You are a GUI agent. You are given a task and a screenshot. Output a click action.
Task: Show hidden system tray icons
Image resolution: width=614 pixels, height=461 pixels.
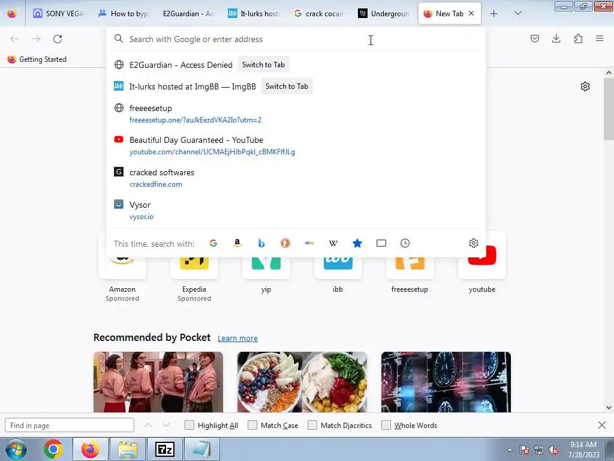coord(510,450)
